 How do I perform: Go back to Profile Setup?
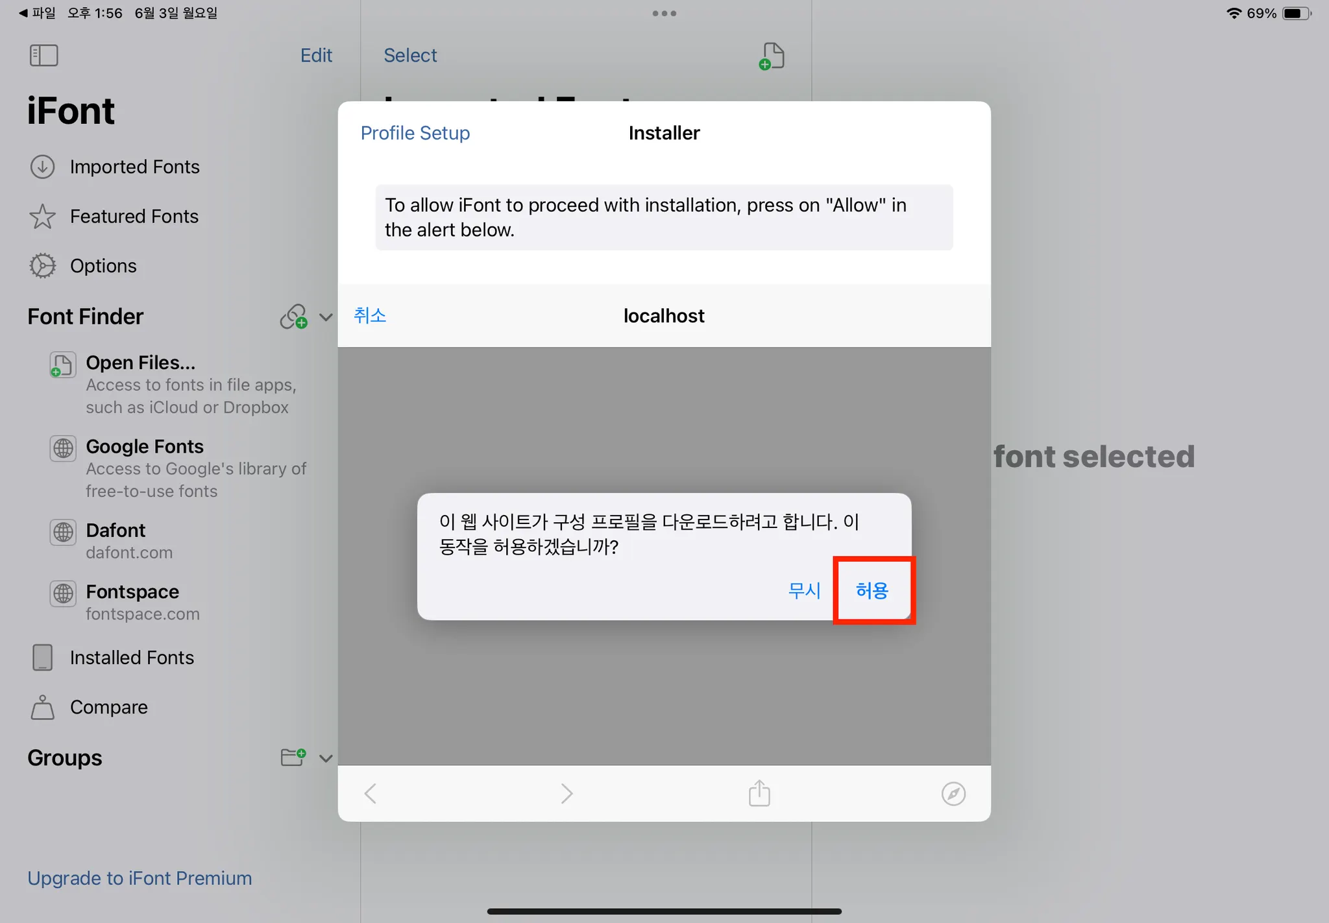(415, 133)
